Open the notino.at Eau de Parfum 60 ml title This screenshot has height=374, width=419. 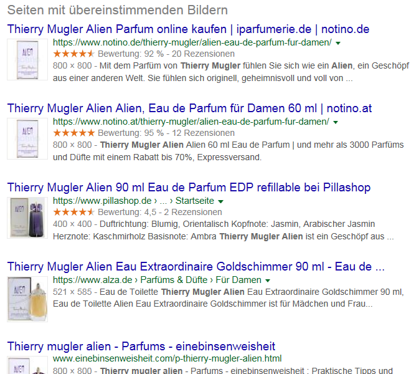click(189, 108)
